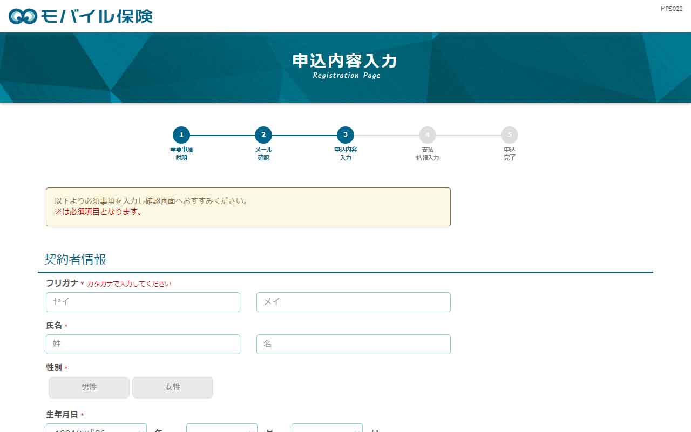691x432 pixels.
Task: Select step 5 申込完了 circle
Action: [x=510, y=135]
